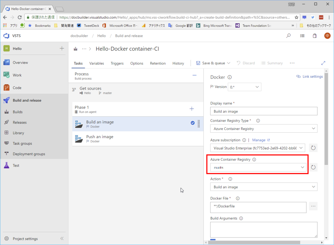Viewport: 334px width, 245px height.
Task: Edit the Docker File path field
Action: pyautogui.click(x=258, y=207)
